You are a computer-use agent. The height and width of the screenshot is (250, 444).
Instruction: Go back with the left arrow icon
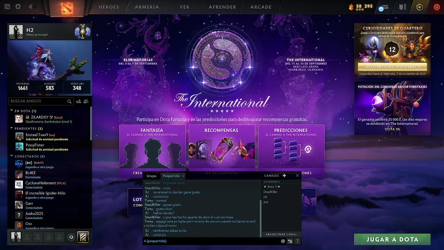click(30, 7)
